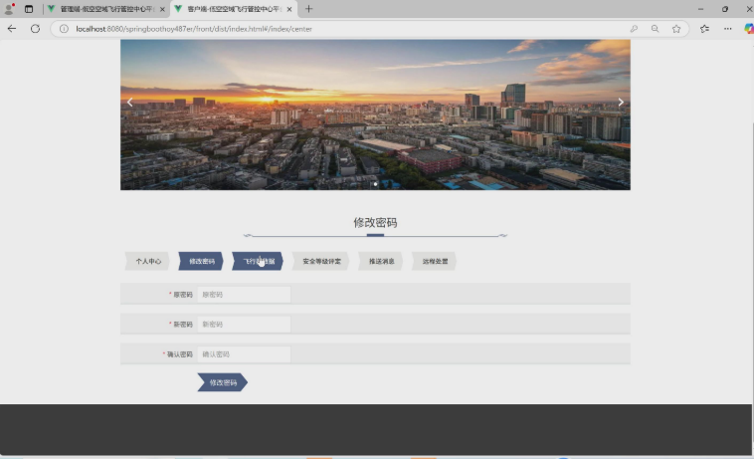Image resolution: width=754 pixels, height=459 pixels.
Task: Go back with the browser back arrow
Action: (x=12, y=29)
